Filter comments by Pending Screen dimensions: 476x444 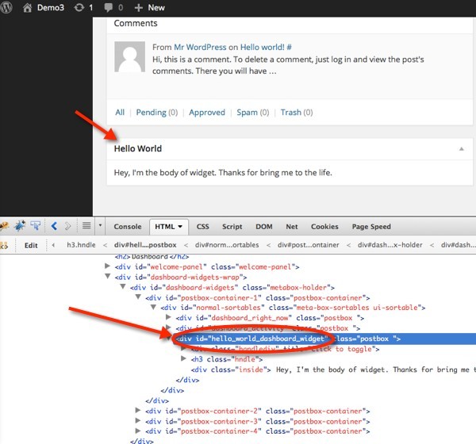click(151, 113)
